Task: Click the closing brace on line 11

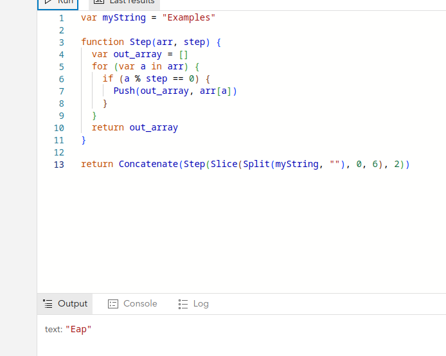Action: click(84, 140)
